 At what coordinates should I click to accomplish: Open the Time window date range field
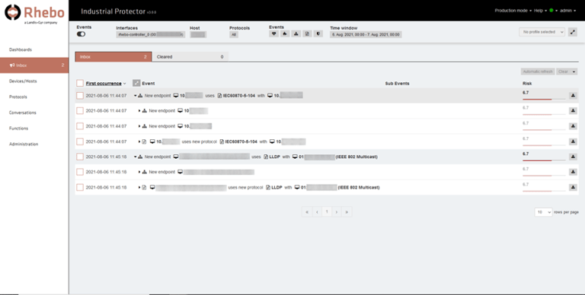pyautogui.click(x=366, y=34)
